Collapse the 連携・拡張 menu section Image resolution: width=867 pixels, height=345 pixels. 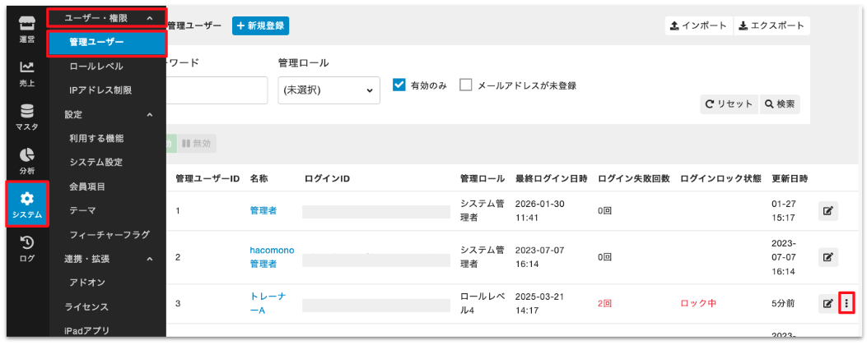pyautogui.click(x=149, y=260)
